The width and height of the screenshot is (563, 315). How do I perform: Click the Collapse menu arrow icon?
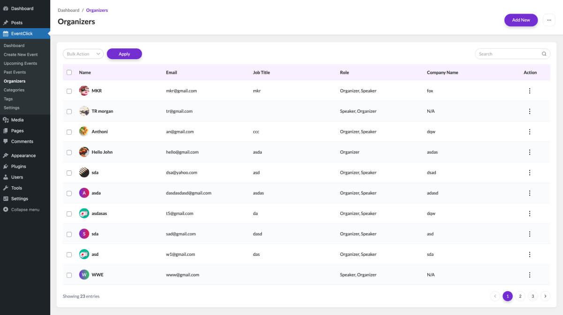[6, 209]
